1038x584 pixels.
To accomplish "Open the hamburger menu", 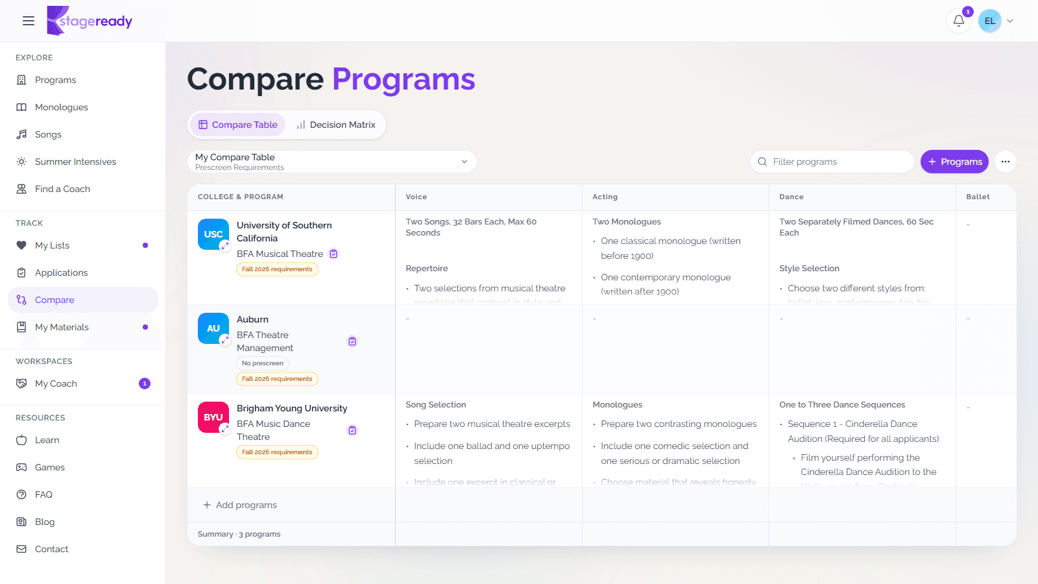I will 29,21.
